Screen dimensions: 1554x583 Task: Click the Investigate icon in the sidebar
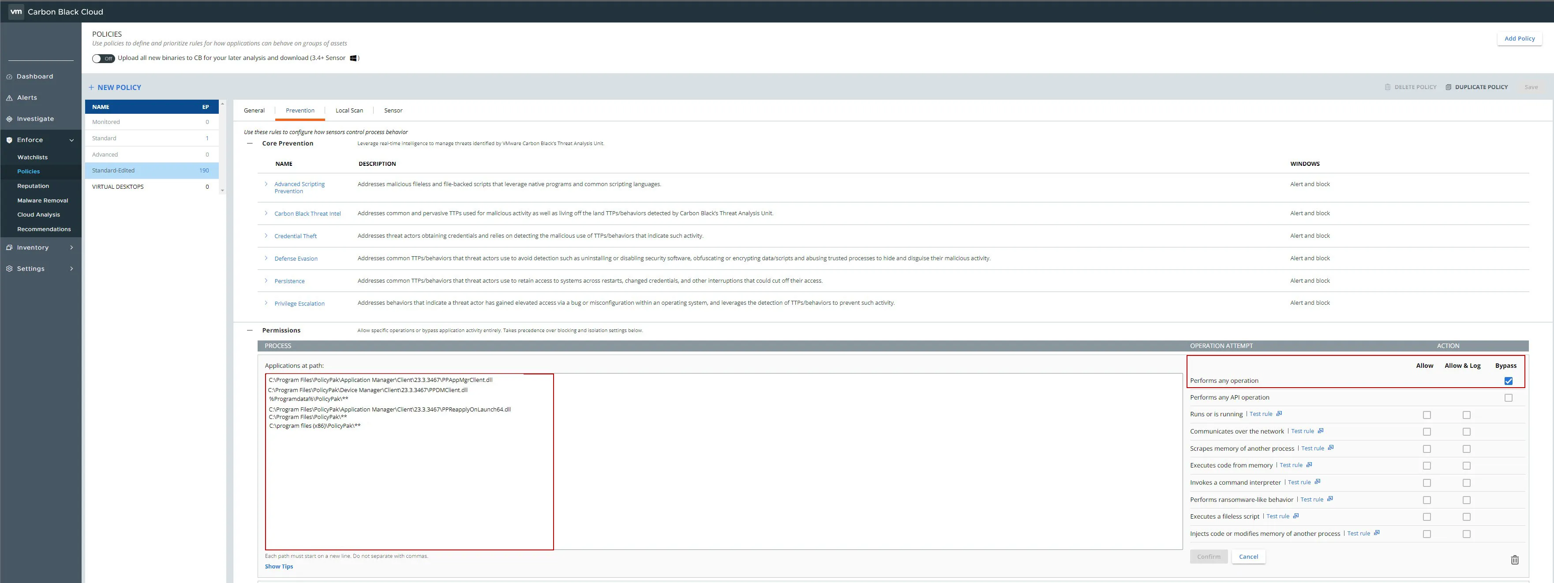tap(9, 119)
